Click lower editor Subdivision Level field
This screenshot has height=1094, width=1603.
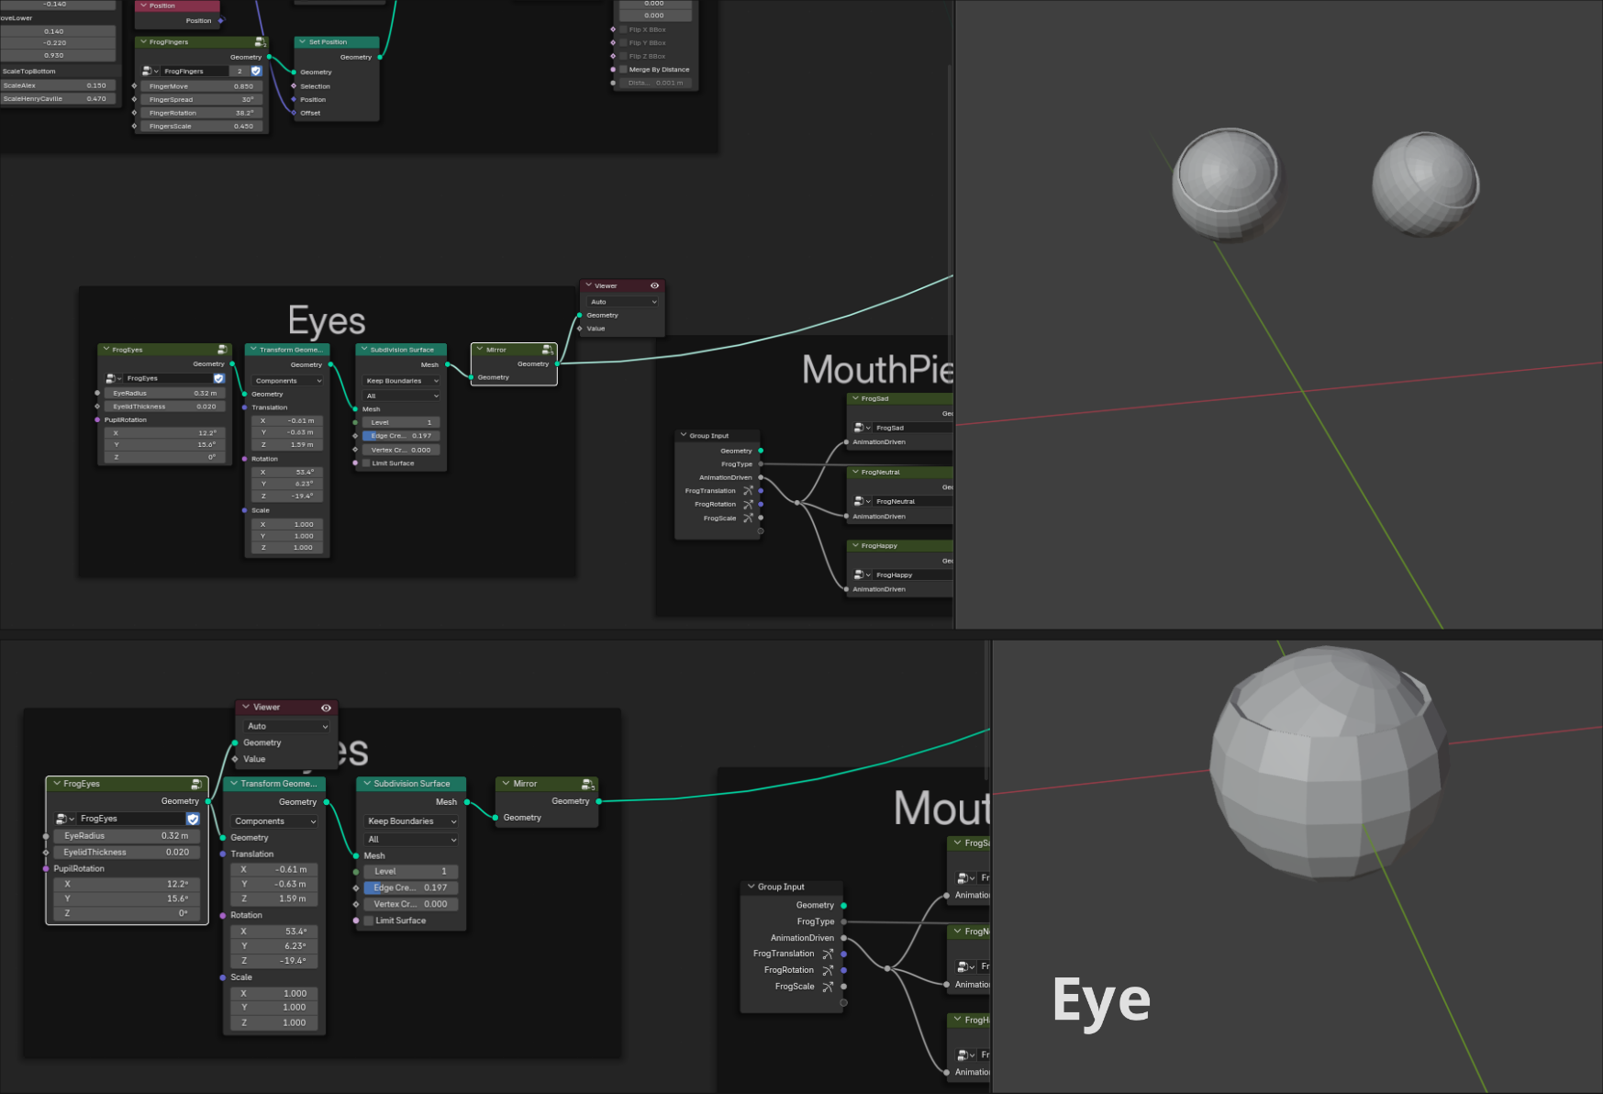pos(411,871)
